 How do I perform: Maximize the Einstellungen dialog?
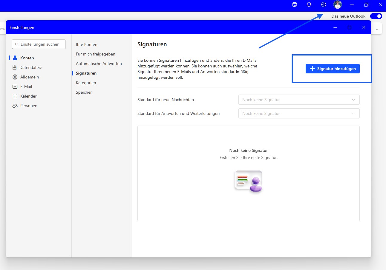click(x=350, y=27)
